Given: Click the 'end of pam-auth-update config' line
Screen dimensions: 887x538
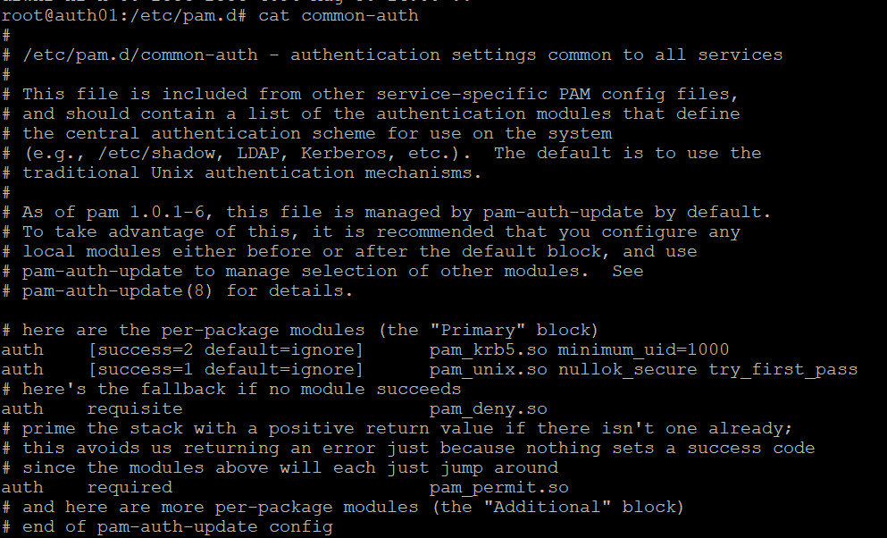Looking at the screenshot, I should point(178,527).
